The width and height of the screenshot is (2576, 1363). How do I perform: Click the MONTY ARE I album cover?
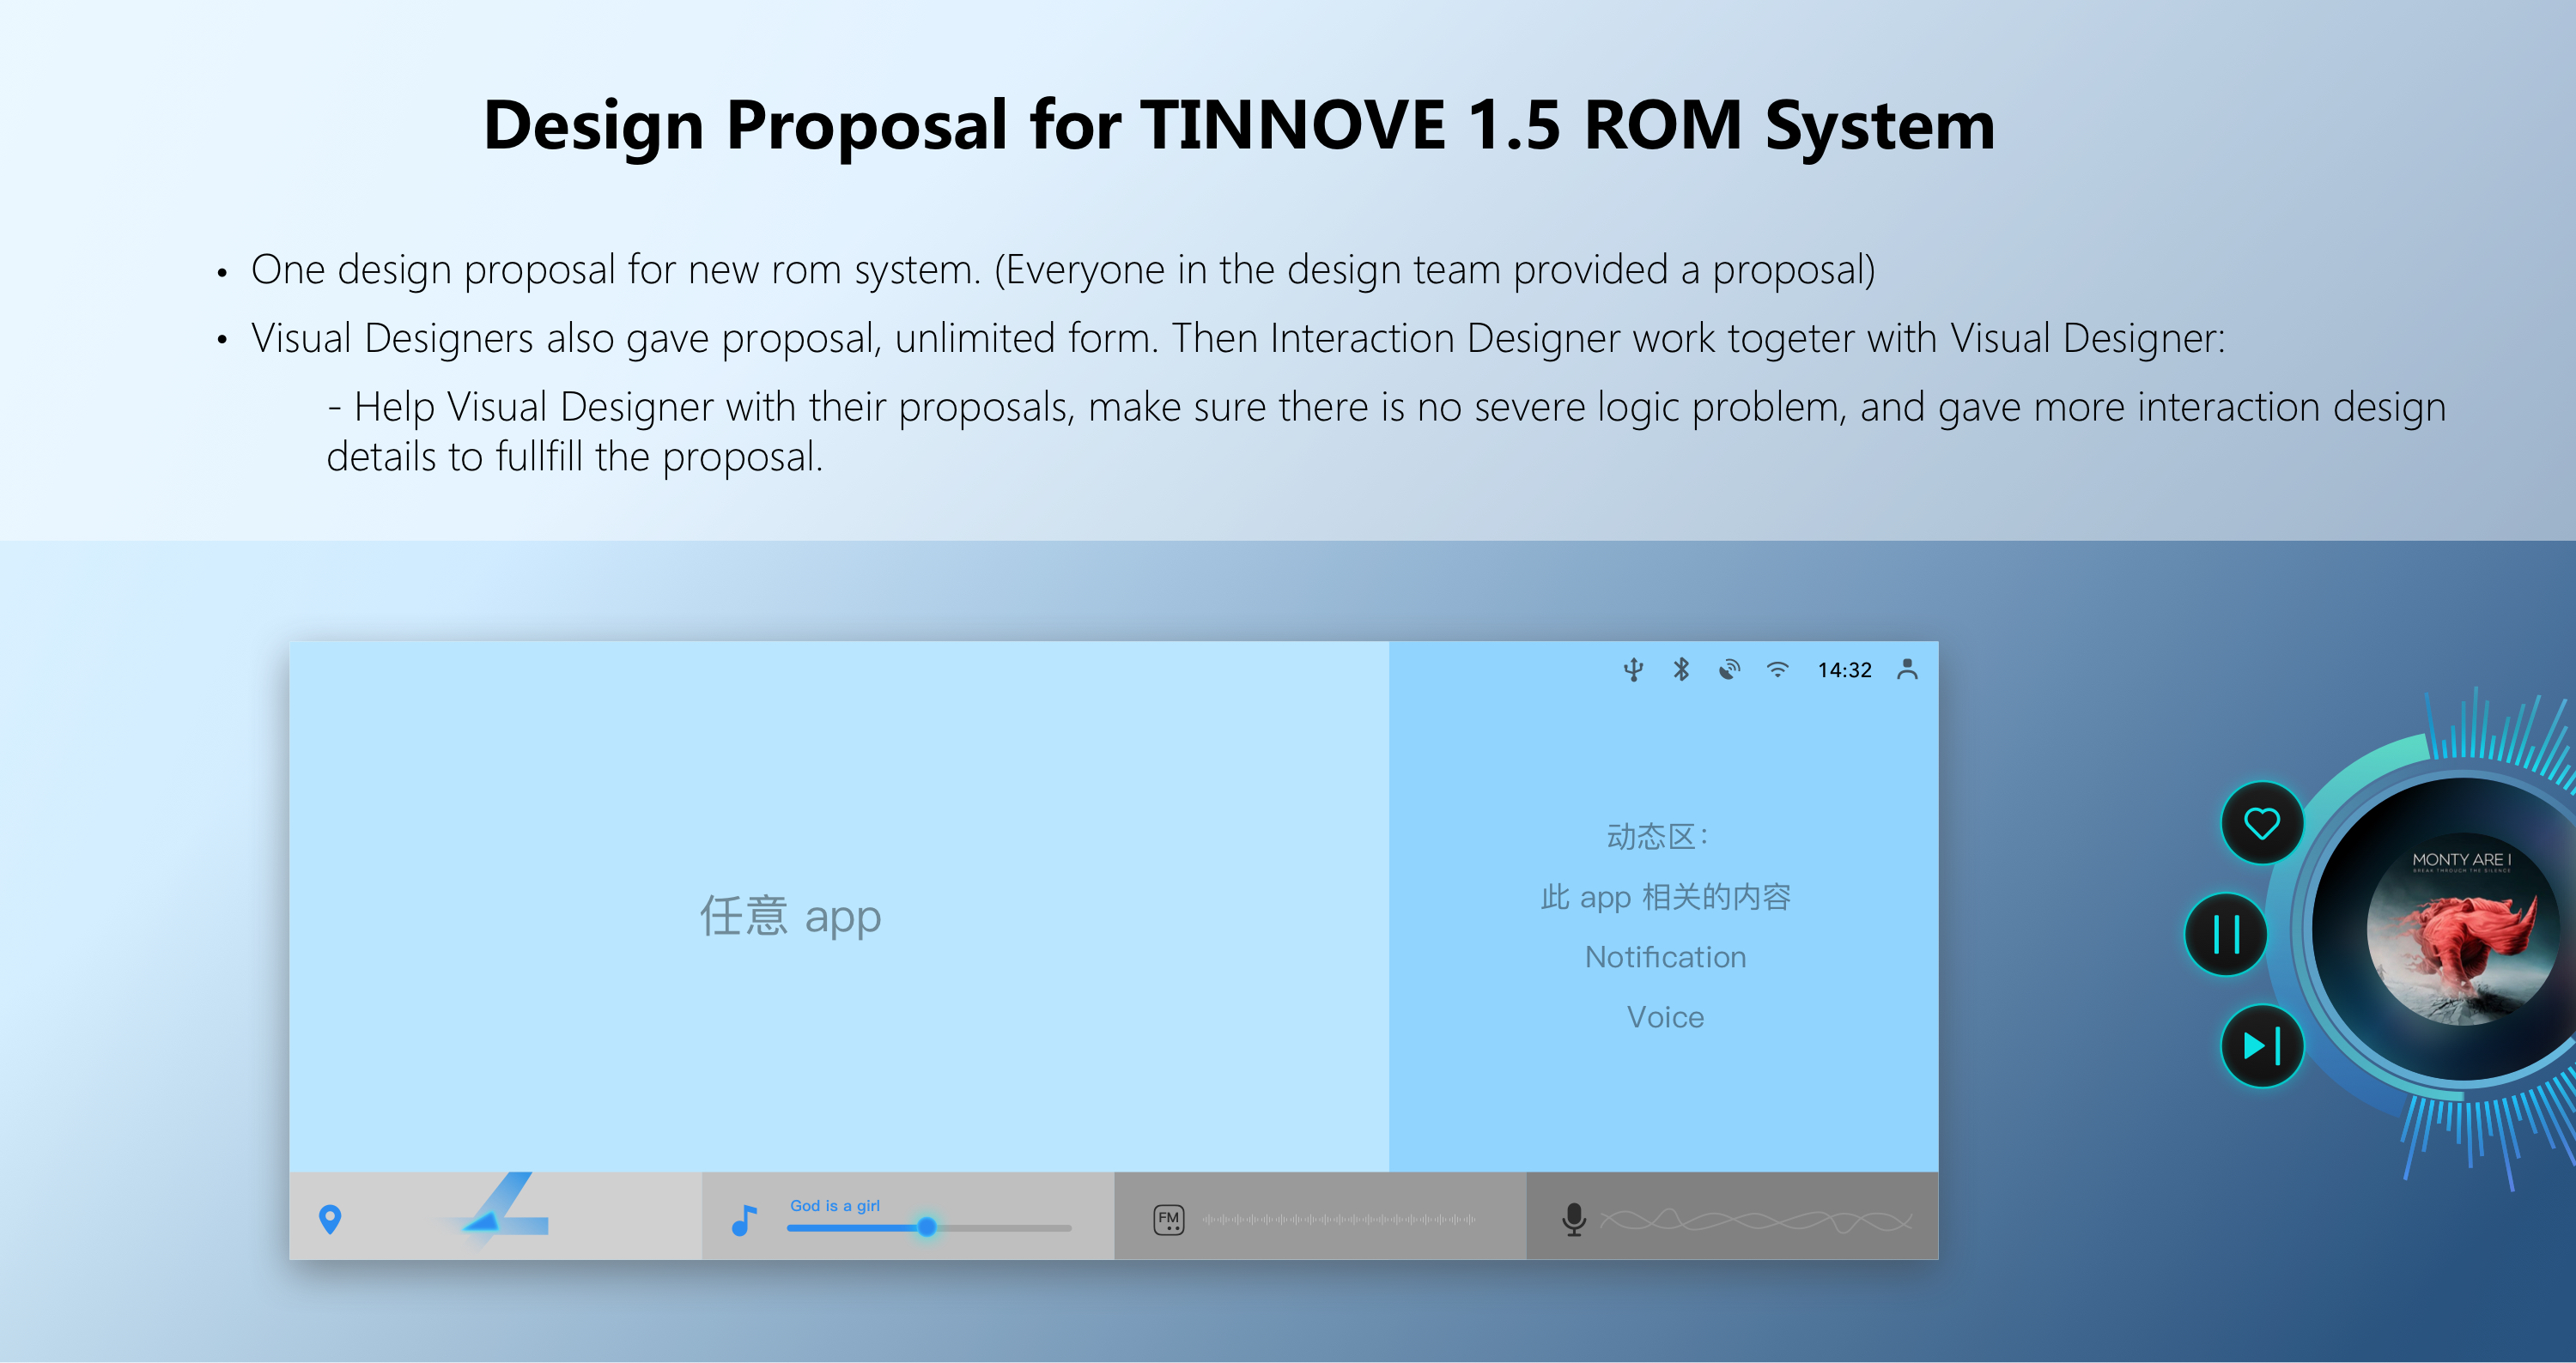point(2463,930)
